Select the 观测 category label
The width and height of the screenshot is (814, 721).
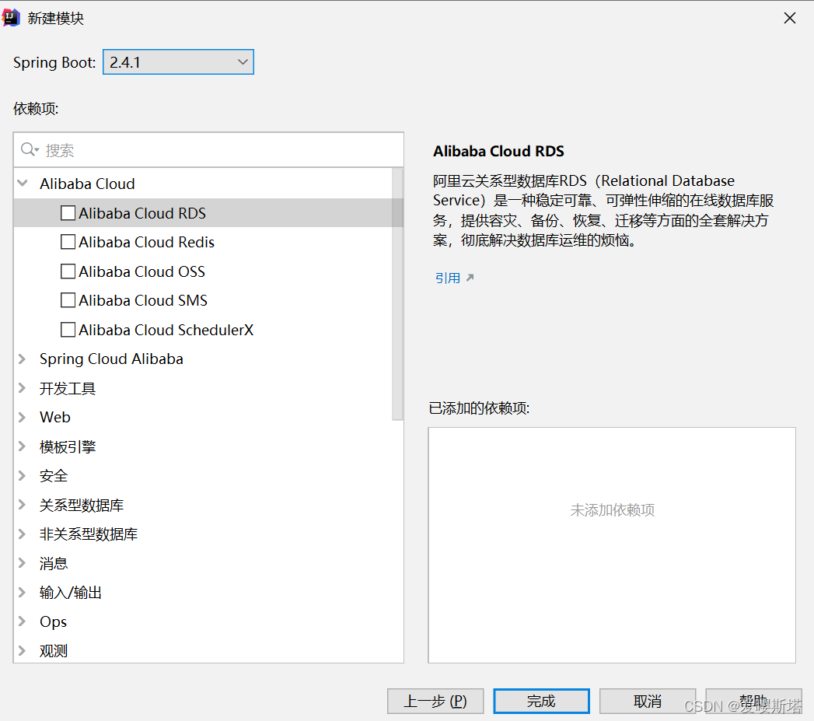(54, 651)
